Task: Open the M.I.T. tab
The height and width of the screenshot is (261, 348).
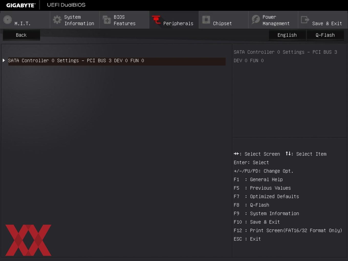Action: [x=25, y=20]
